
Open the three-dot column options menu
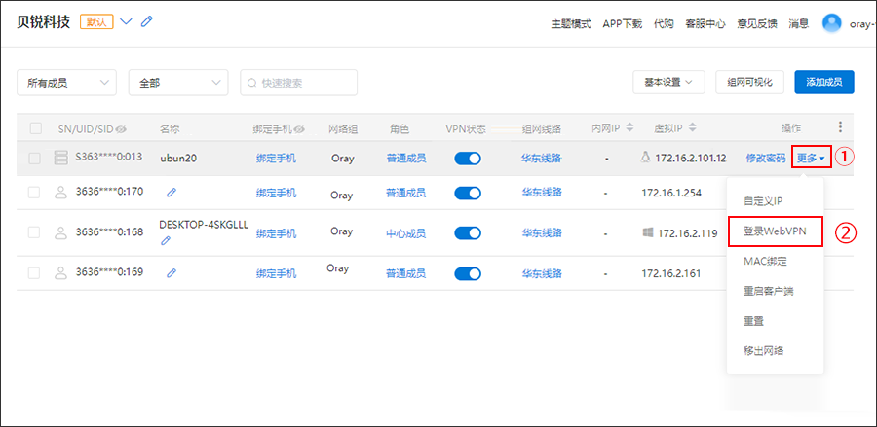pos(840,127)
